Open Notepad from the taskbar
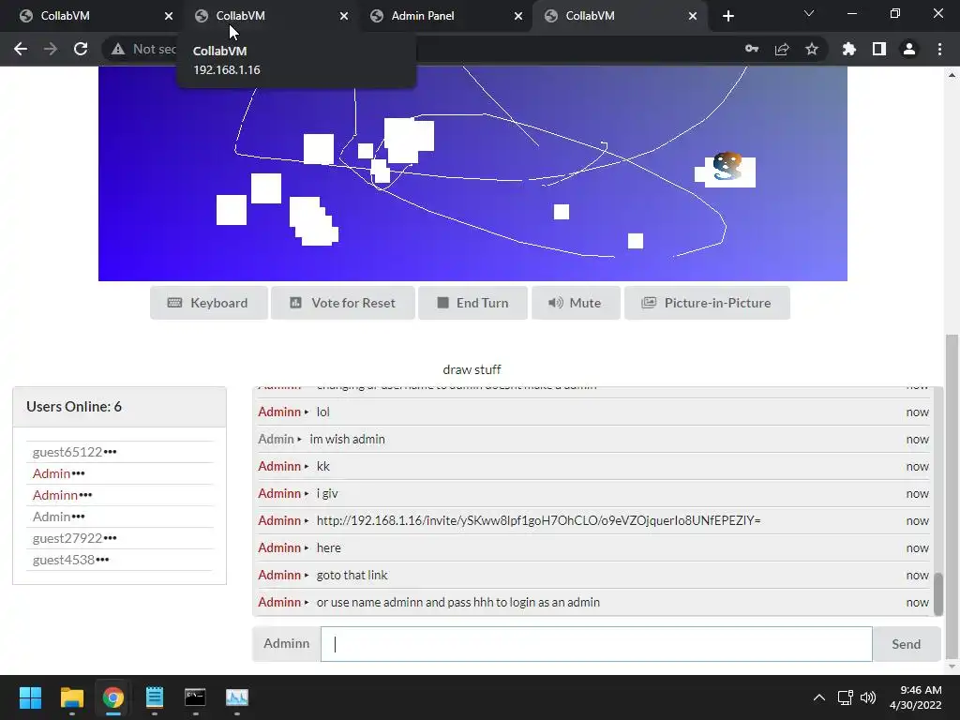960x720 pixels. point(155,697)
